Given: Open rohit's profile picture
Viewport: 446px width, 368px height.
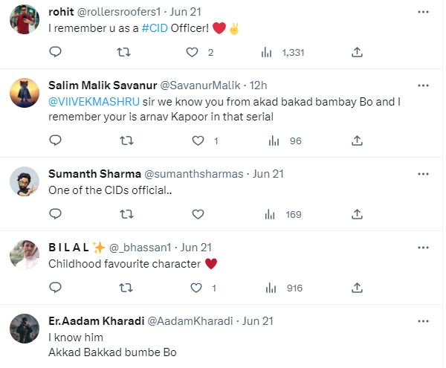Looking at the screenshot, I should pos(25,21).
